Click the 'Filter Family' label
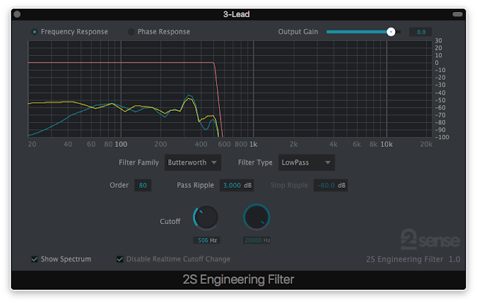The width and height of the screenshot is (477, 303). coord(139,162)
